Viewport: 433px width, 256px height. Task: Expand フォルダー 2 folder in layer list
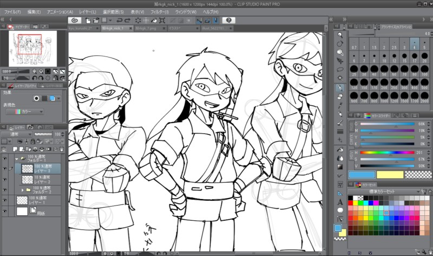pos(22,190)
